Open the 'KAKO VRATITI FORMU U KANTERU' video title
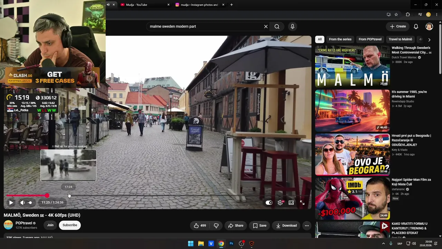 click(x=410, y=228)
